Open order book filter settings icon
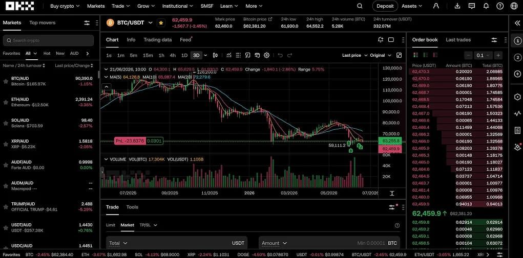Image resolution: width=523 pixels, height=258 pixels. 494,39
